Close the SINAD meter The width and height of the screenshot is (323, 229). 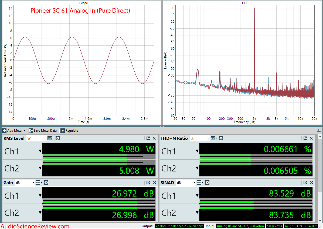311,182
